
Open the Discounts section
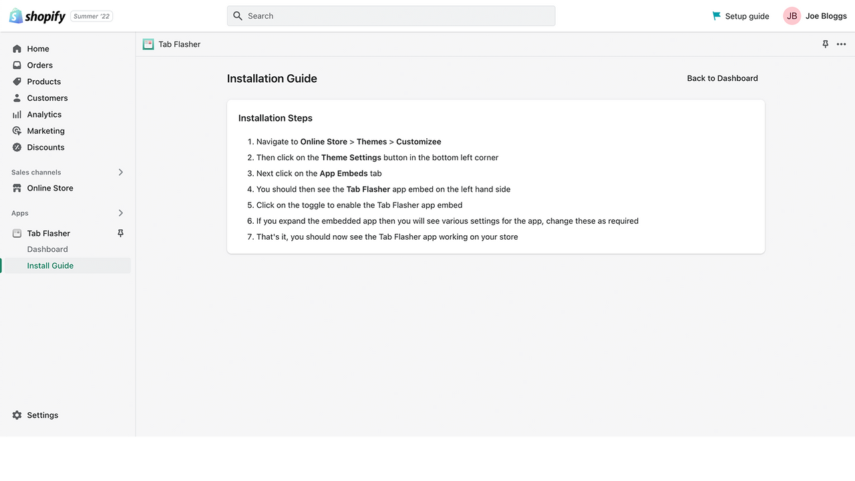[x=45, y=147]
